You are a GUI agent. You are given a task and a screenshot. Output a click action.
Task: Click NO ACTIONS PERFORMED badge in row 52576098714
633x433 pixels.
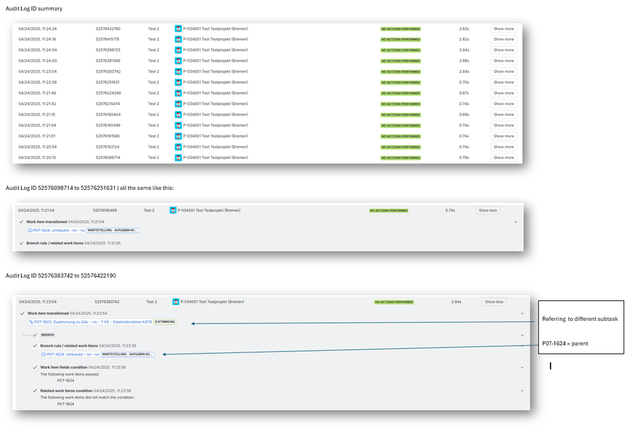coord(400,158)
